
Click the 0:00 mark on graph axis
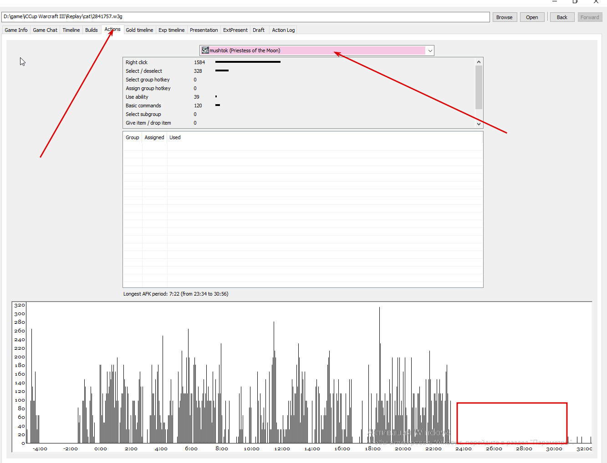(x=101, y=448)
